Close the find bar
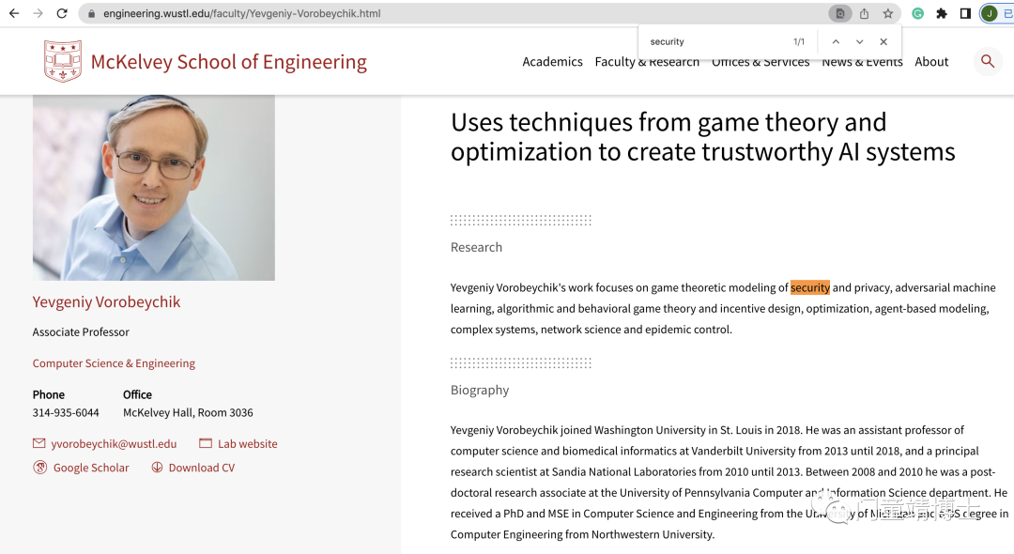1014x554 pixels. click(883, 41)
